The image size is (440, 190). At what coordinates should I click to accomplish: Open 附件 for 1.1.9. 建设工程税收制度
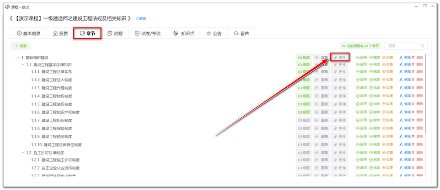pos(340,136)
